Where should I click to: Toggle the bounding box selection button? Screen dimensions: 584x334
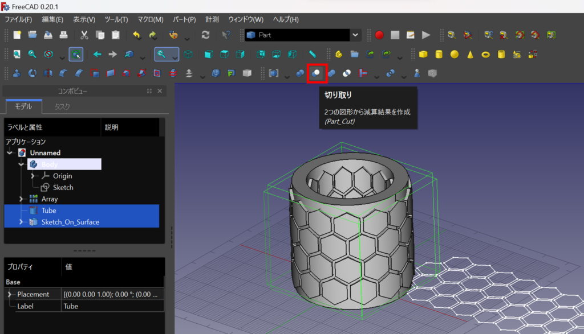(x=76, y=54)
